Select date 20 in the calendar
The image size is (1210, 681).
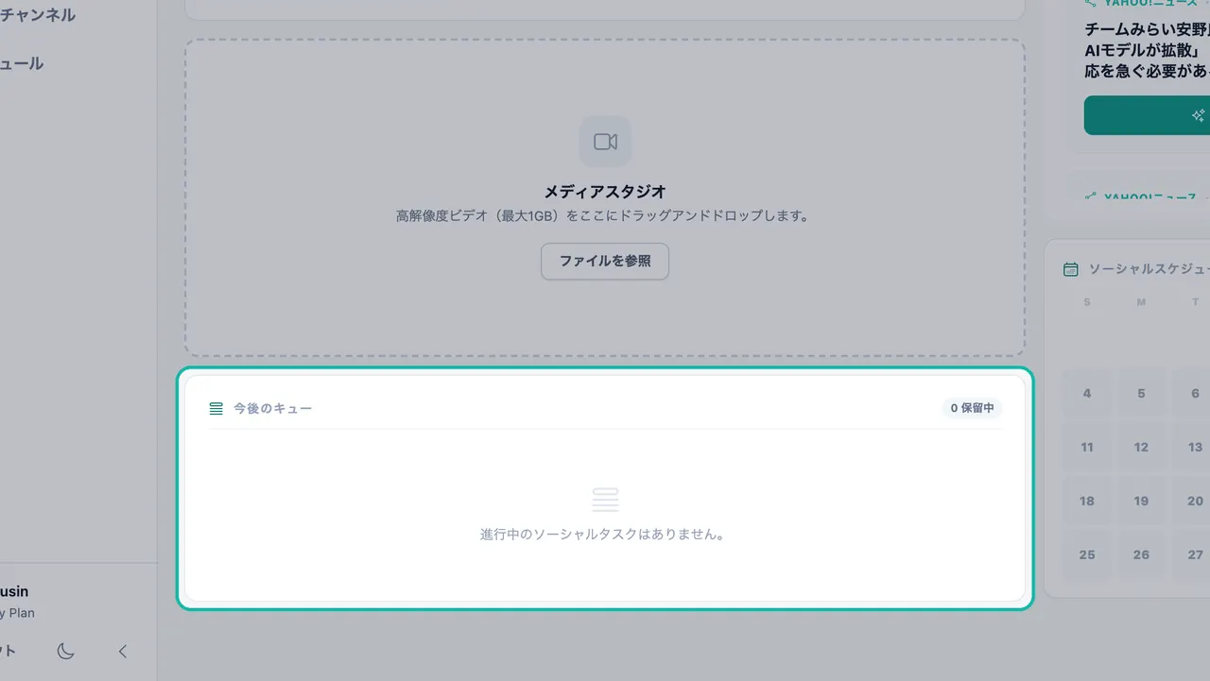[1193, 501]
